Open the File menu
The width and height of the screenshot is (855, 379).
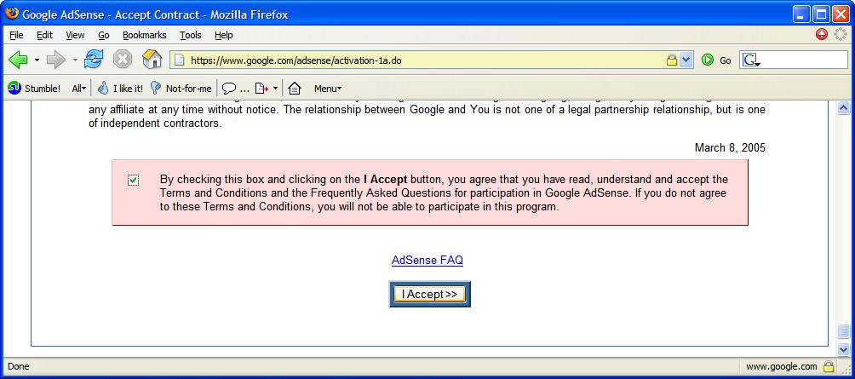(x=16, y=35)
